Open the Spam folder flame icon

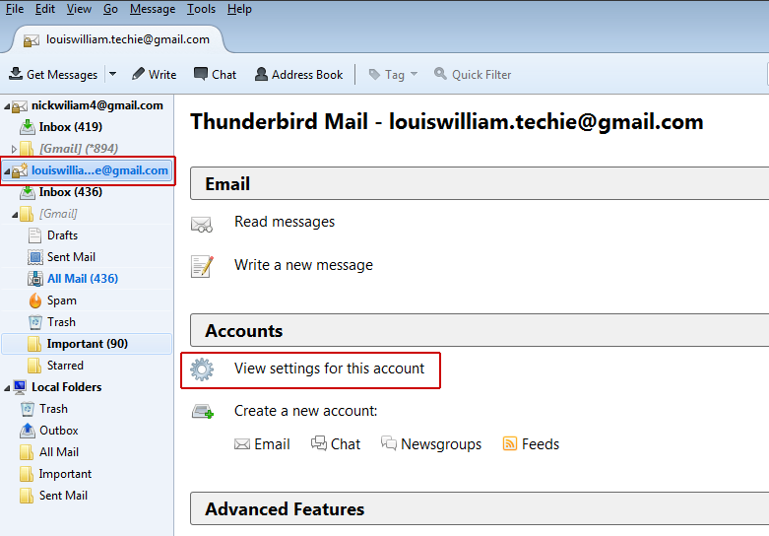34,301
